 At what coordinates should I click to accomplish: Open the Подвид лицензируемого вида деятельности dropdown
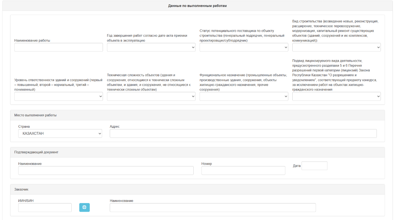[x=336, y=96]
